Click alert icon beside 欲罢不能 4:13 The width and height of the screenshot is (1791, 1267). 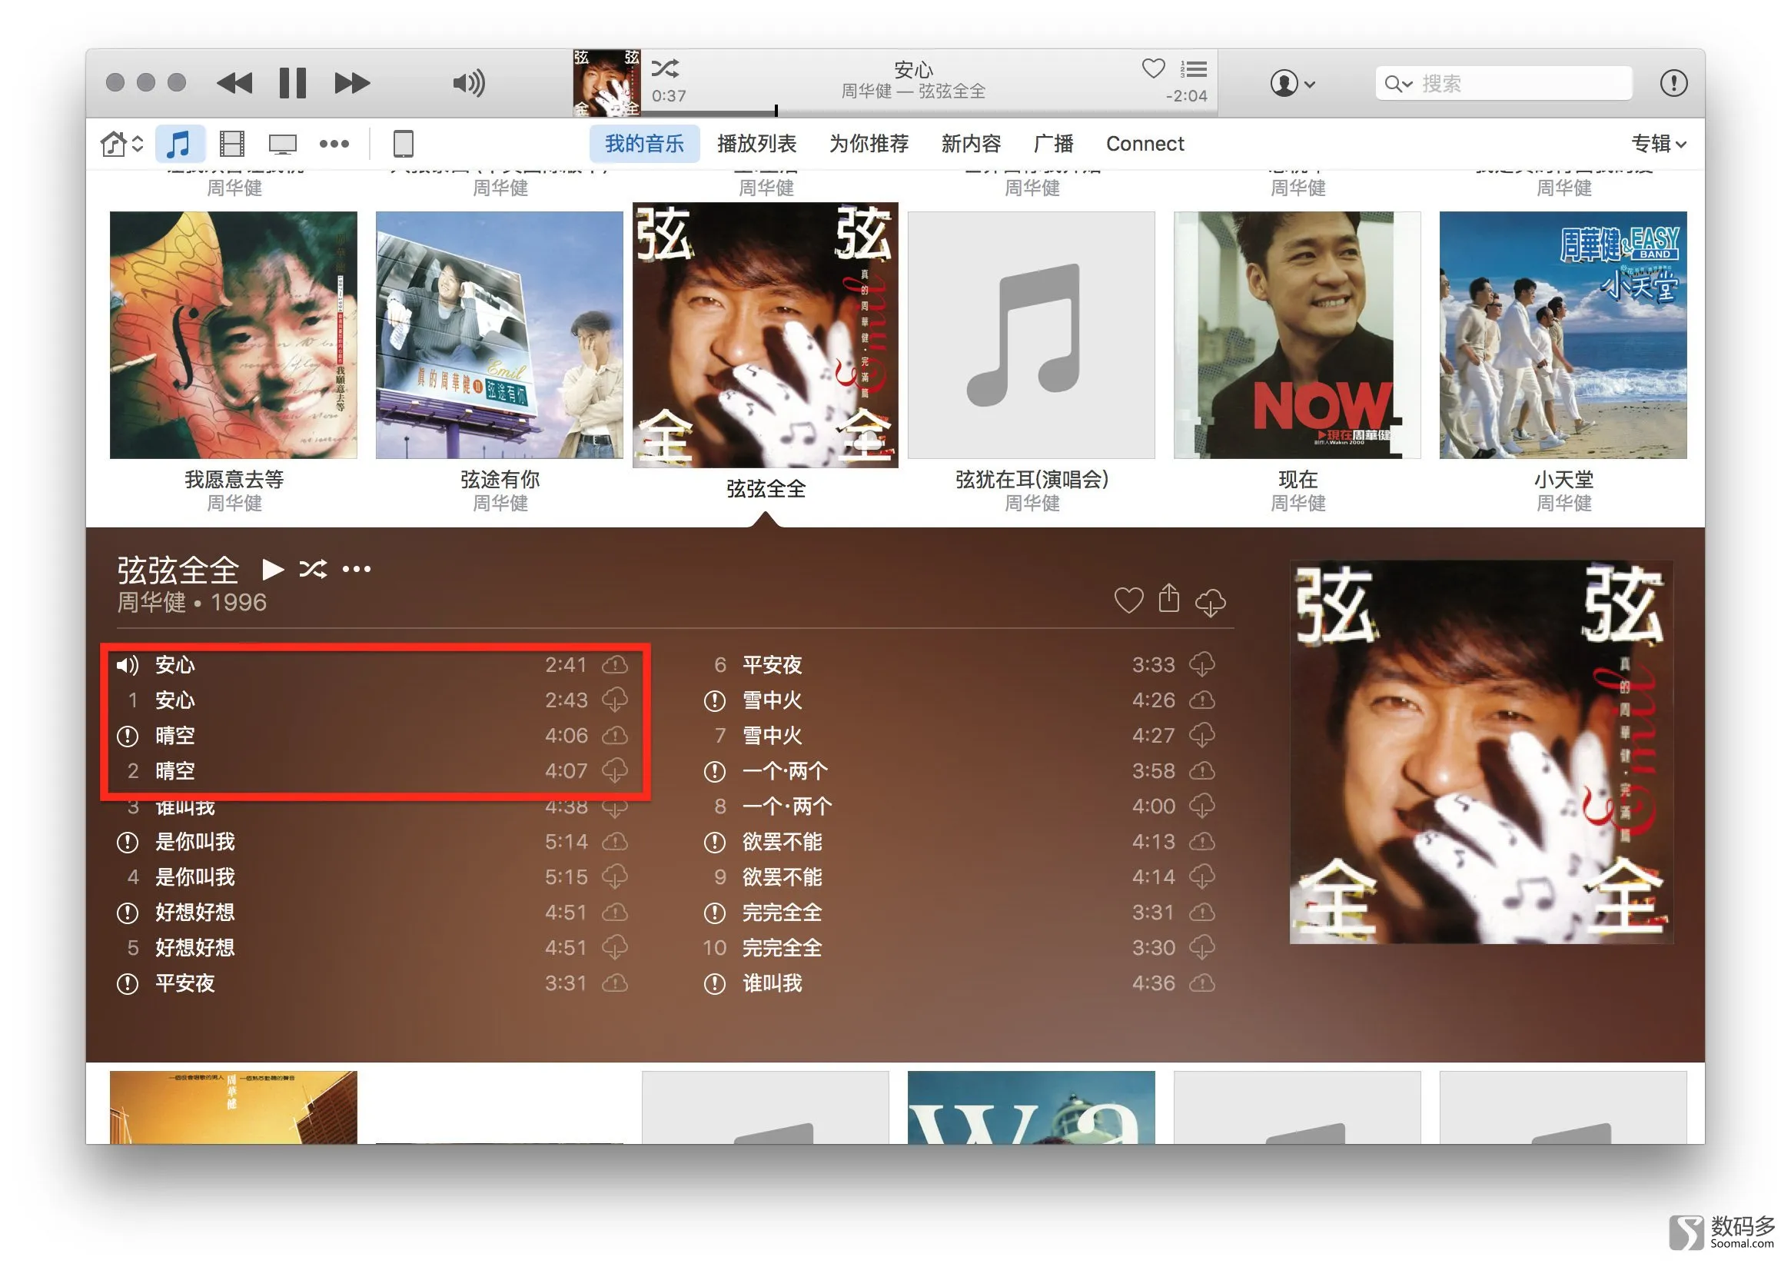715,842
